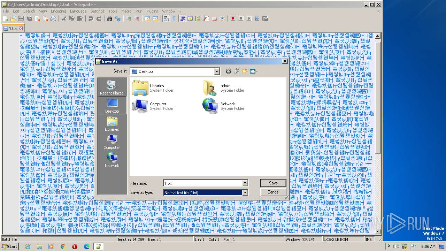Click the Start Recording macro icon
446x251 pixels.
[x=233, y=18]
